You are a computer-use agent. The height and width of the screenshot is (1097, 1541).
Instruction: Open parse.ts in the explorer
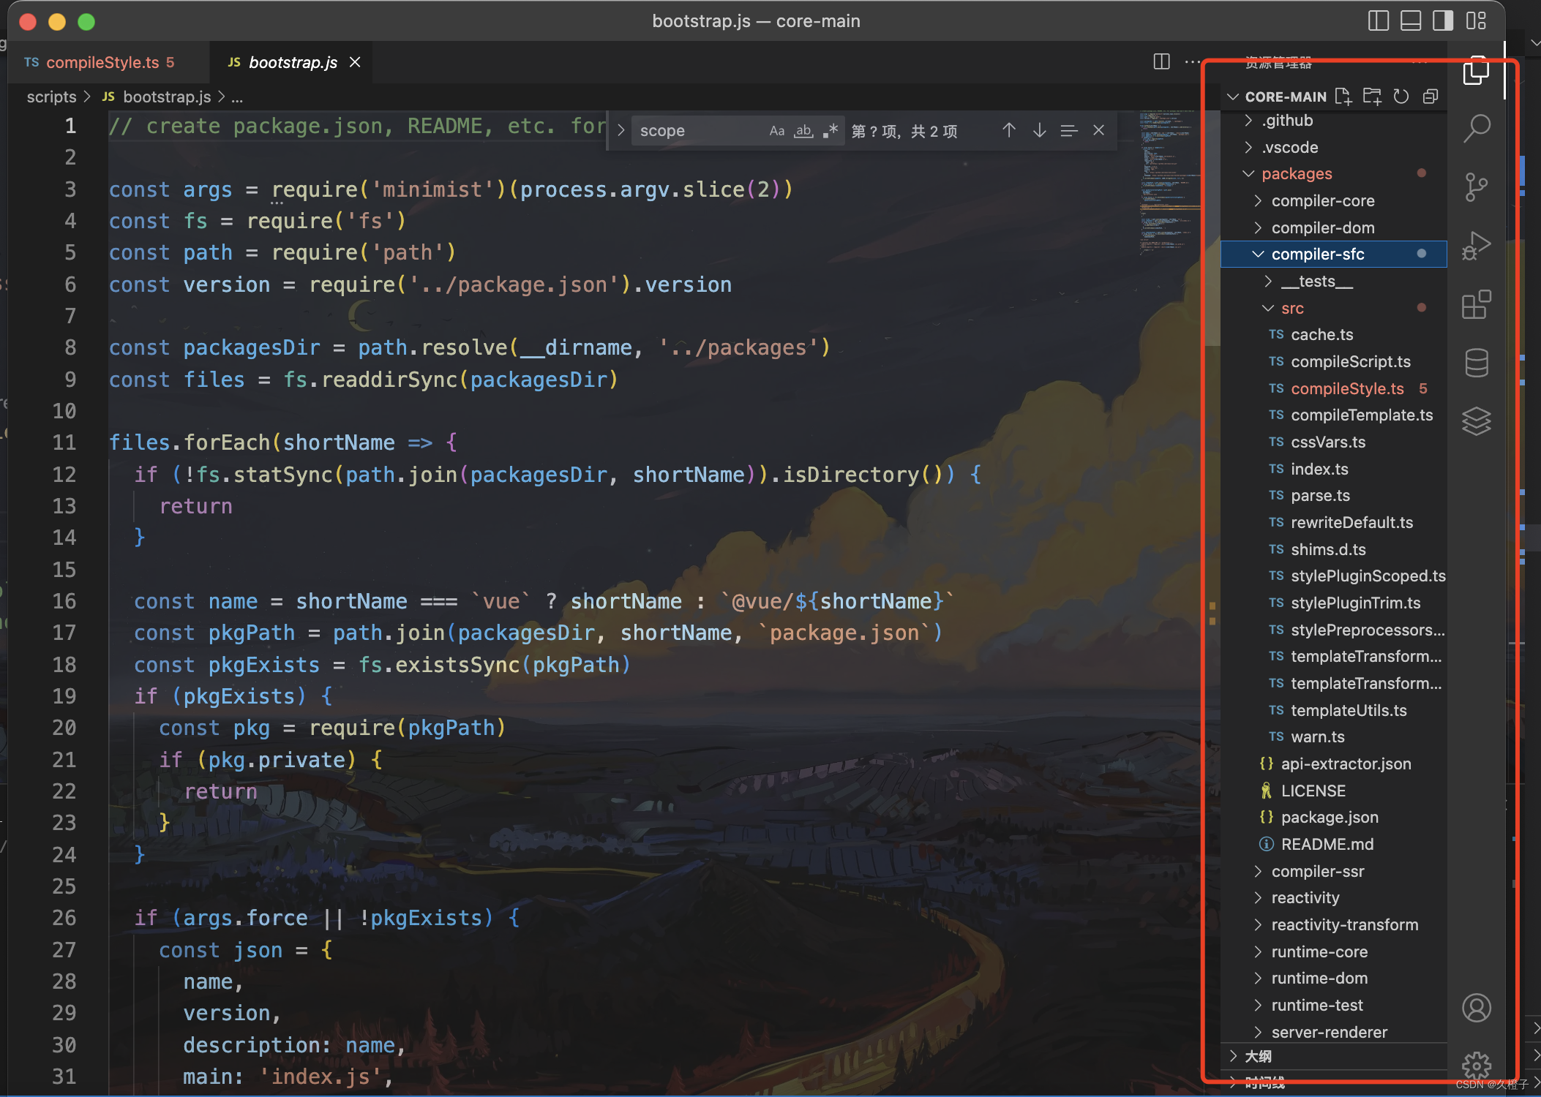pyautogui.click(x=1320, y=496)
